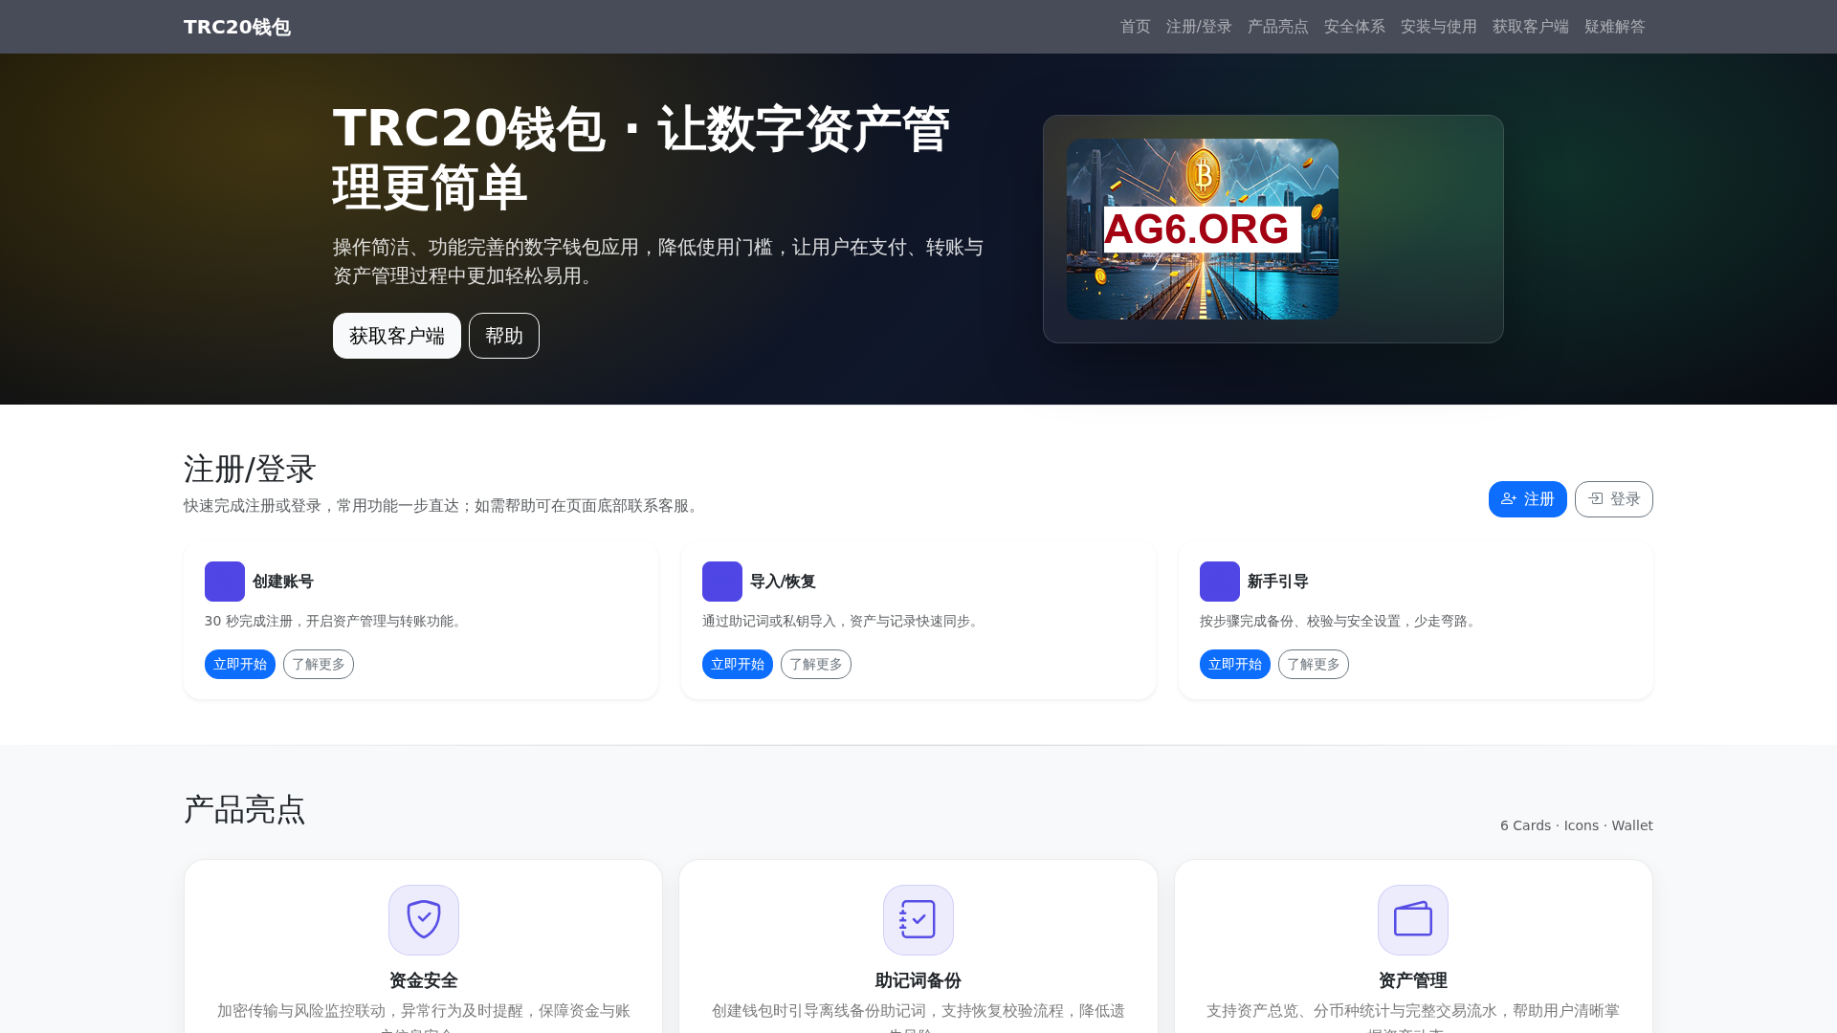This screenshot has width=1837, height=1033.
Task: Click the notebook icon above 助记词备份
Action: [918, 920]
